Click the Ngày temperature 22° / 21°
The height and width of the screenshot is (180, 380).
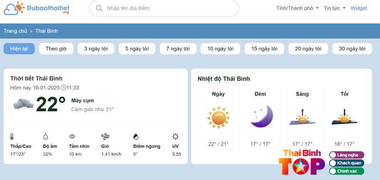coord(218,144)
